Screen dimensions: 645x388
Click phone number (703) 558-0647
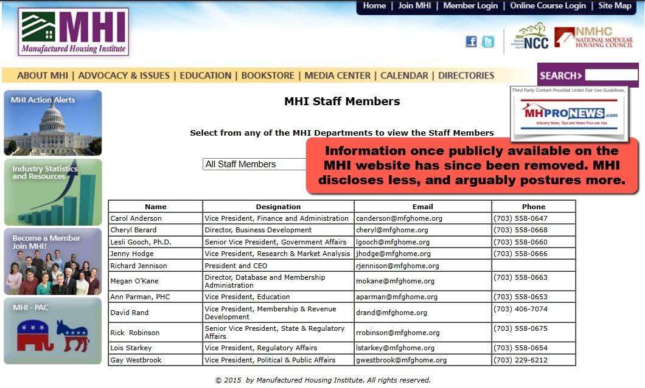coord(520,218)
